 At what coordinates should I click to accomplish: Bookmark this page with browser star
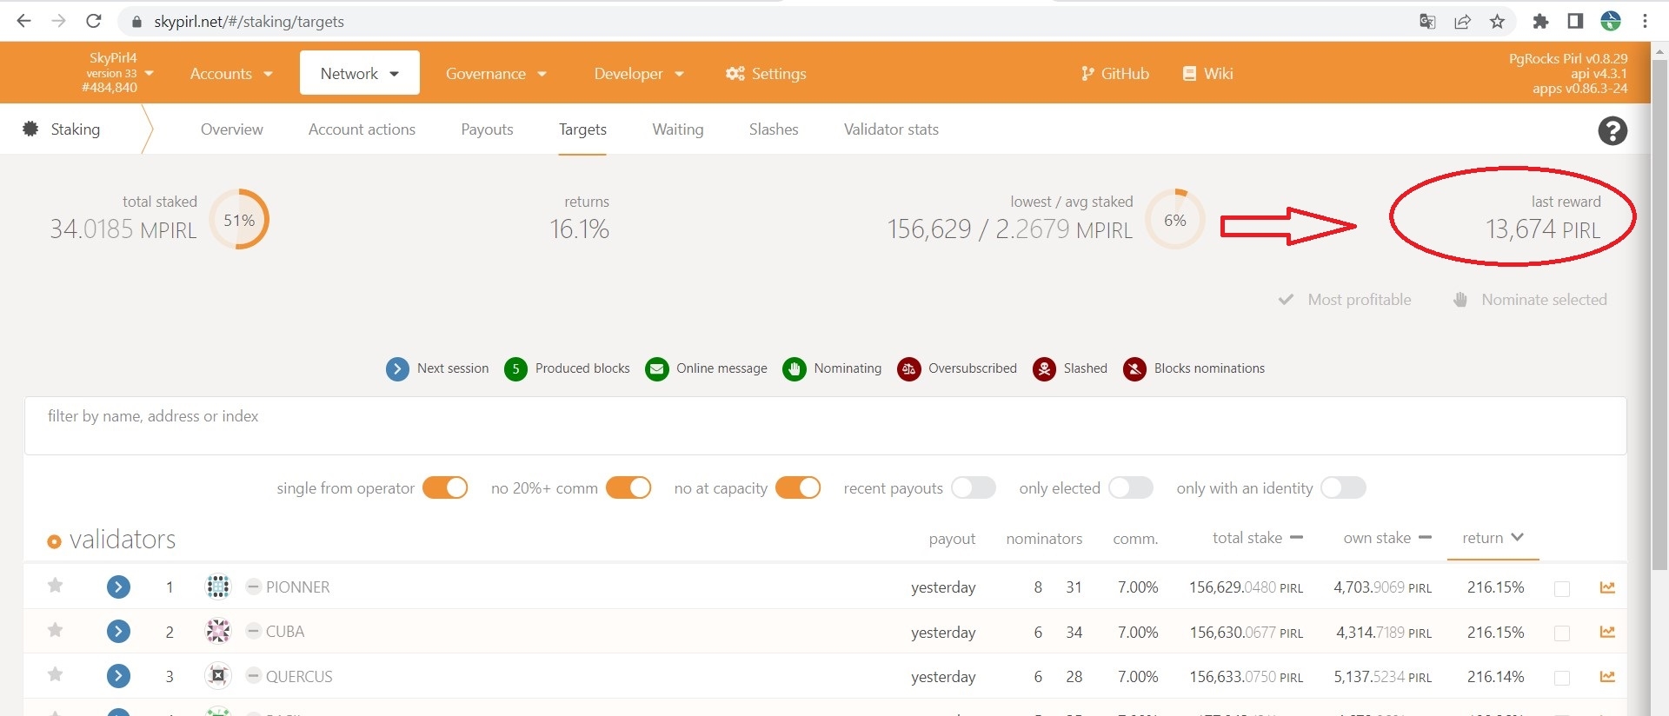(1497, 22)
